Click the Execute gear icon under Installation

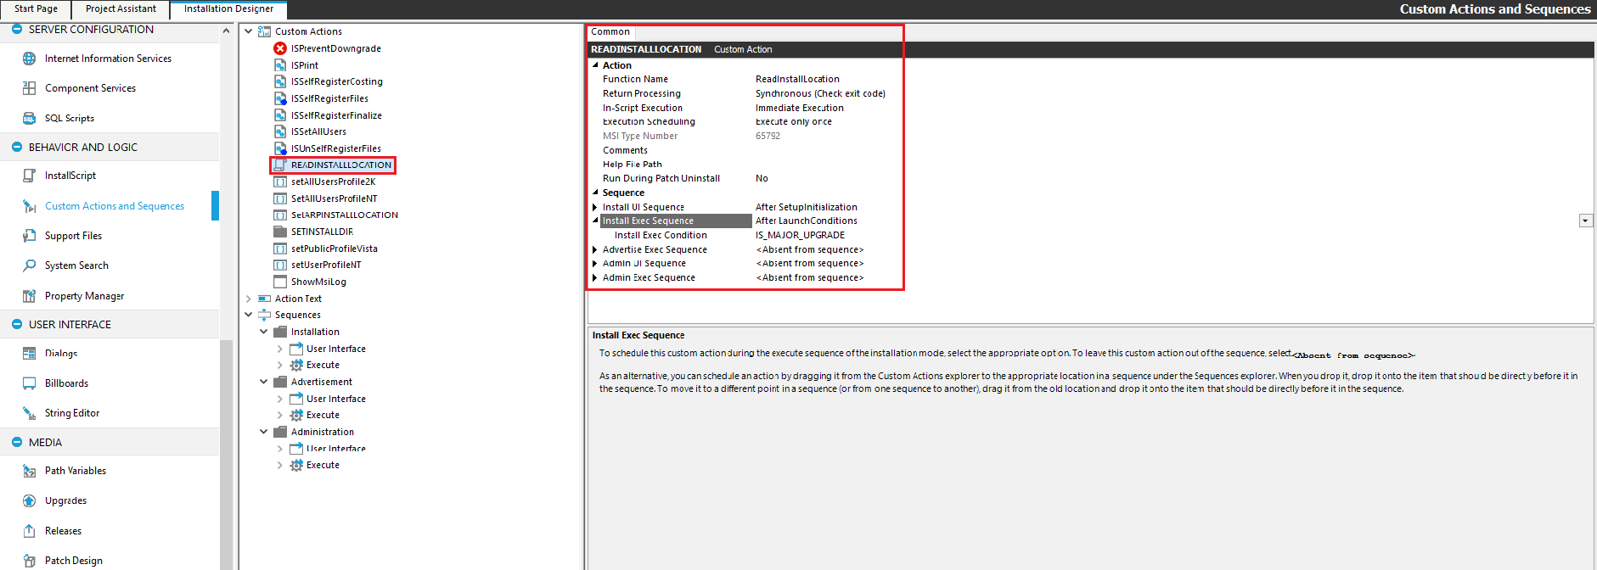[296, 365]
